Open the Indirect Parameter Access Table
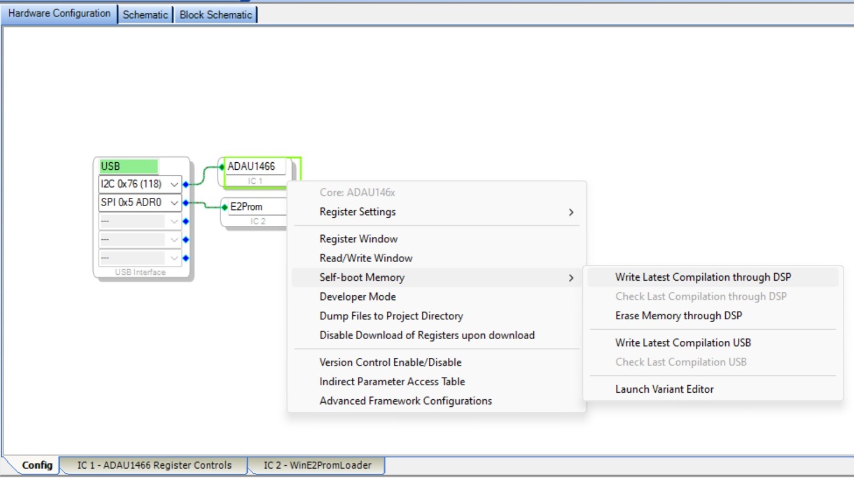854x478 pixels. click(436, 382)
